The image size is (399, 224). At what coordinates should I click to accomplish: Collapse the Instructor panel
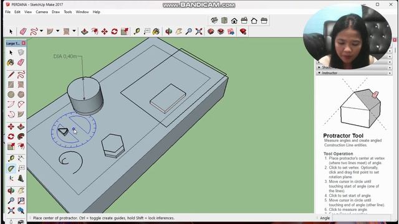(x=319, y=73)
